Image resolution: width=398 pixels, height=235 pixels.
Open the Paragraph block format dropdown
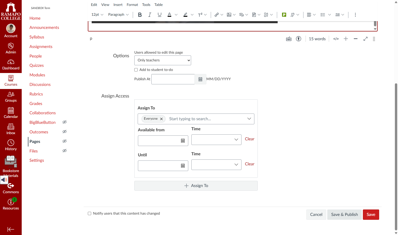[118, 15]
